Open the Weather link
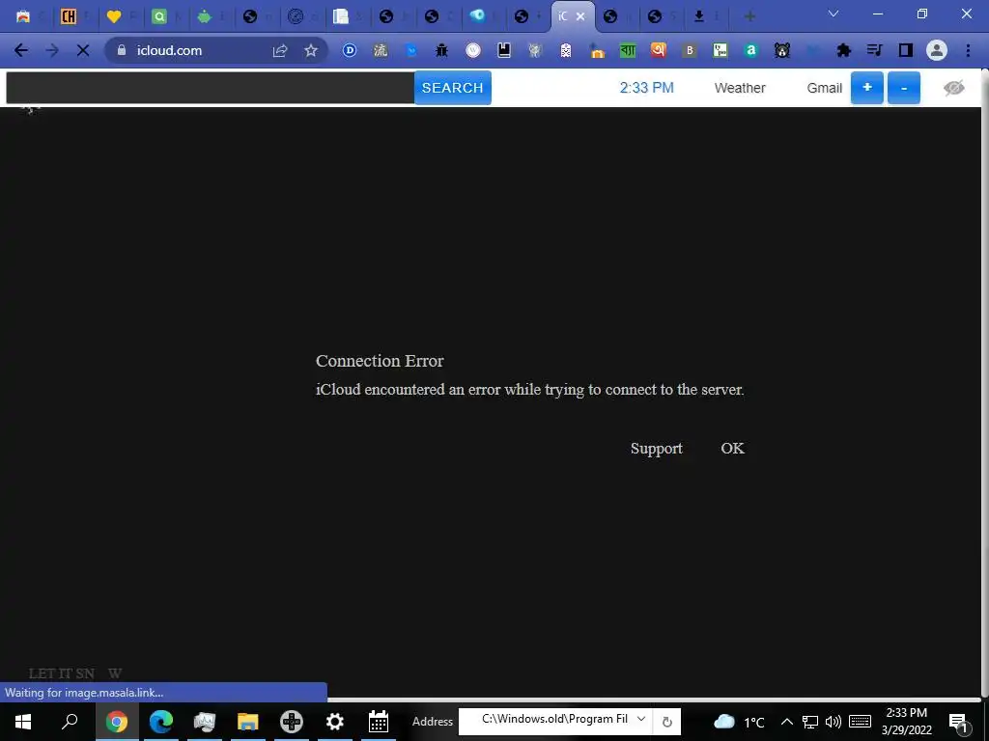Viewport: 989px width, 741px height. (x=740, y=88)
